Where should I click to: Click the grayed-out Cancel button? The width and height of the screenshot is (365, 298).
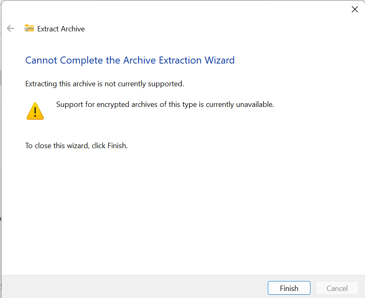tap(337, 288)
